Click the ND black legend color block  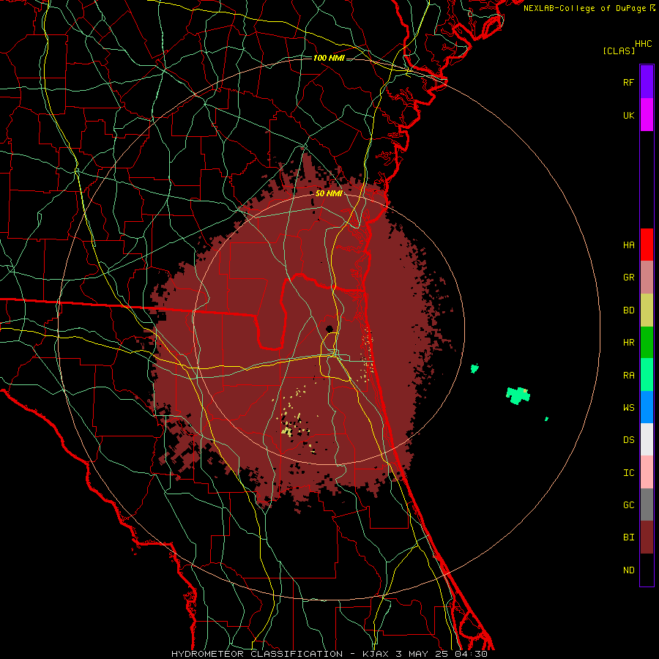pos(647,570)
